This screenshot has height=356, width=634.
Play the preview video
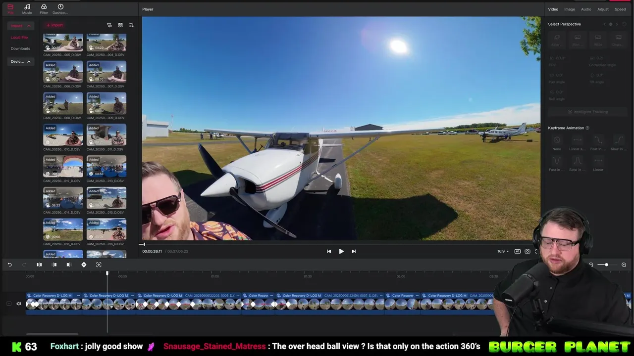click(341, 251)
